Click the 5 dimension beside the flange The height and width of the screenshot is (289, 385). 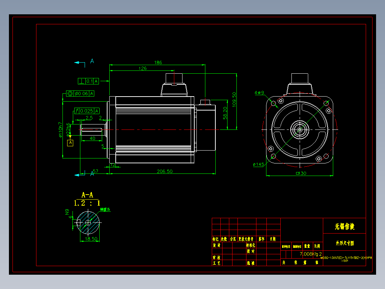103,146
